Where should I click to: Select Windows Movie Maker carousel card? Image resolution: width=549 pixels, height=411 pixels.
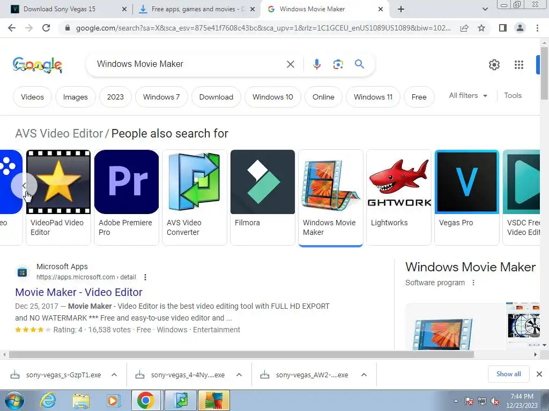330,197
